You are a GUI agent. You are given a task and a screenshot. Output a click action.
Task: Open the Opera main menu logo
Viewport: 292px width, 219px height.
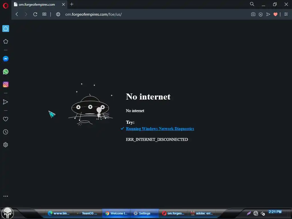6,6
